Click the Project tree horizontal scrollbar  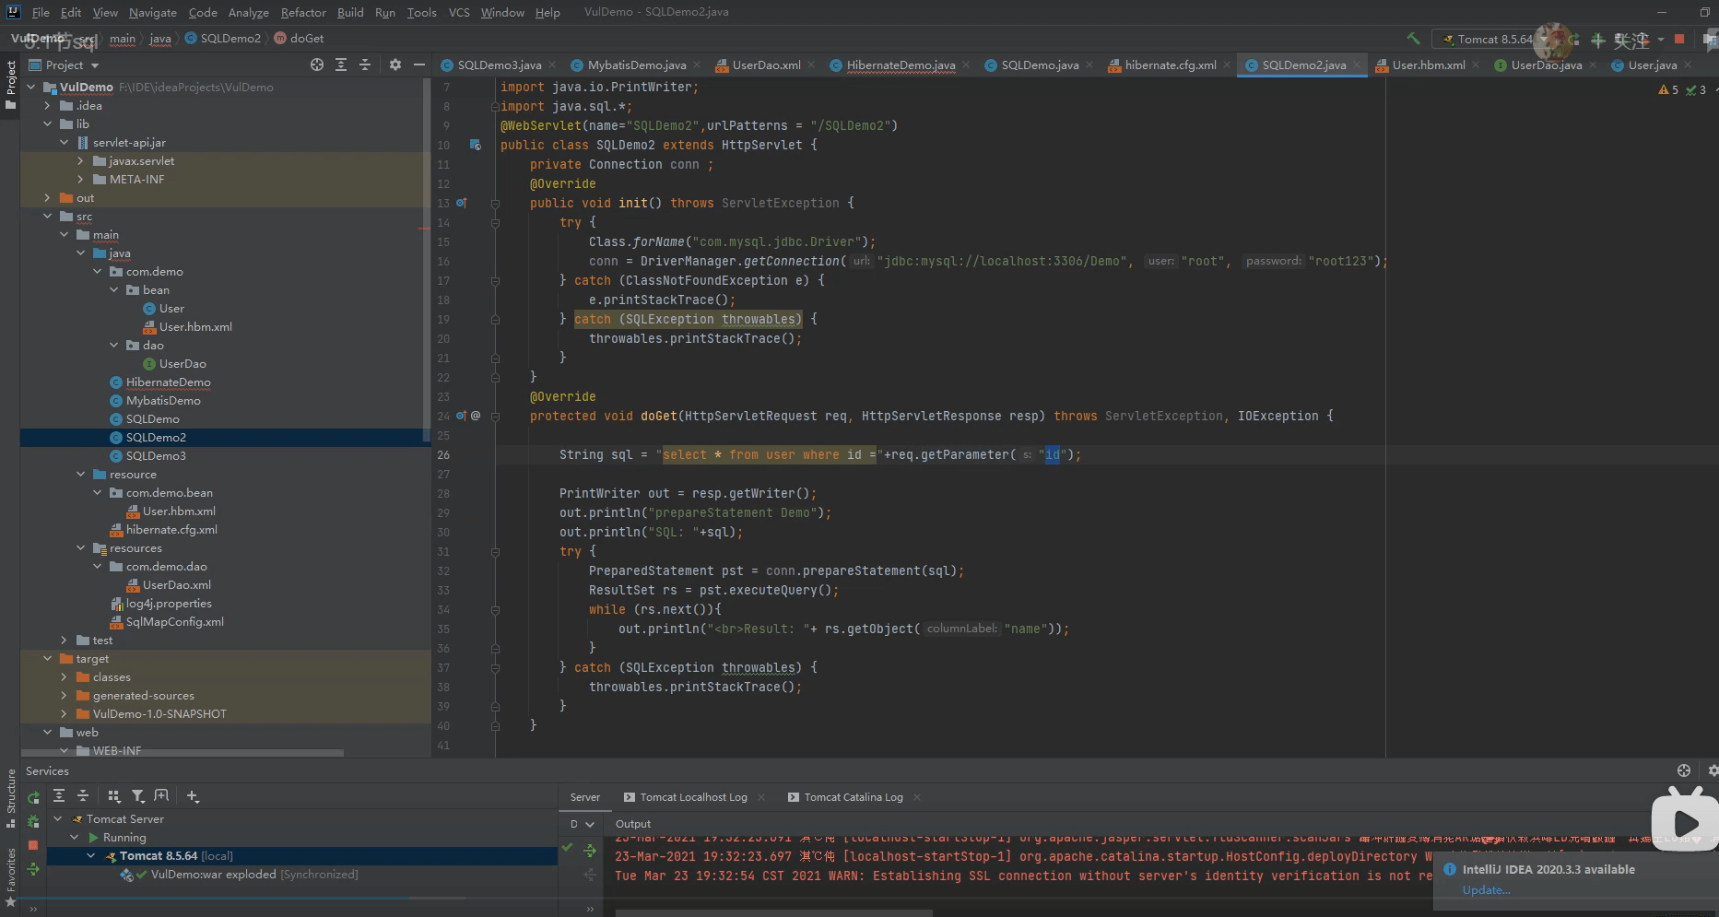click(x=184, y=753)
